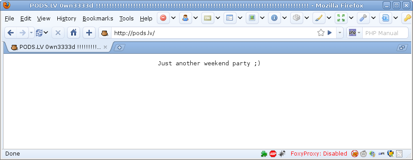Image resolution: width=413 pixels, height=160 pixels.
Task: Click the Stop loading X button
Action: (58, 32)
